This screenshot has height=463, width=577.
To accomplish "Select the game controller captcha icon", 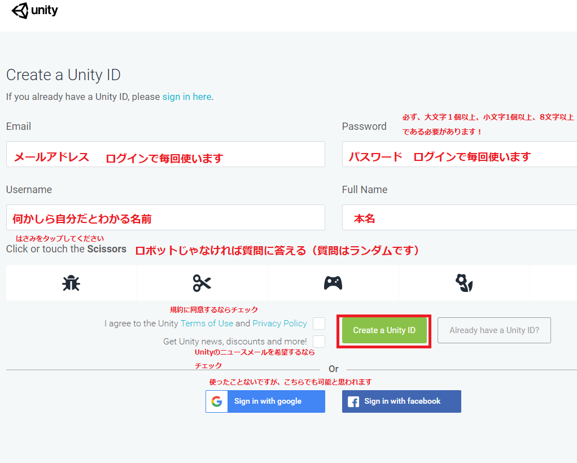I will tap(333, 283).
